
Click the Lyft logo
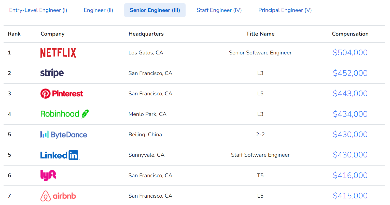(48, 175)
